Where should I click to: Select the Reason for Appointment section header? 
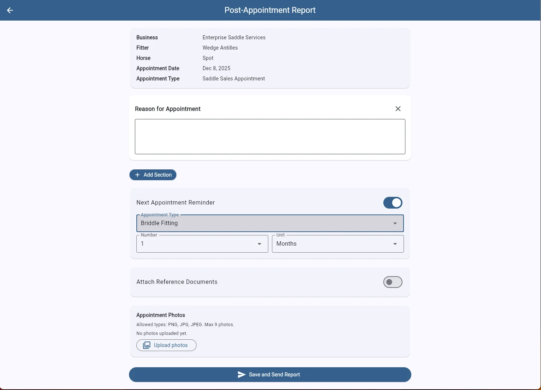(x=168, y=109)
